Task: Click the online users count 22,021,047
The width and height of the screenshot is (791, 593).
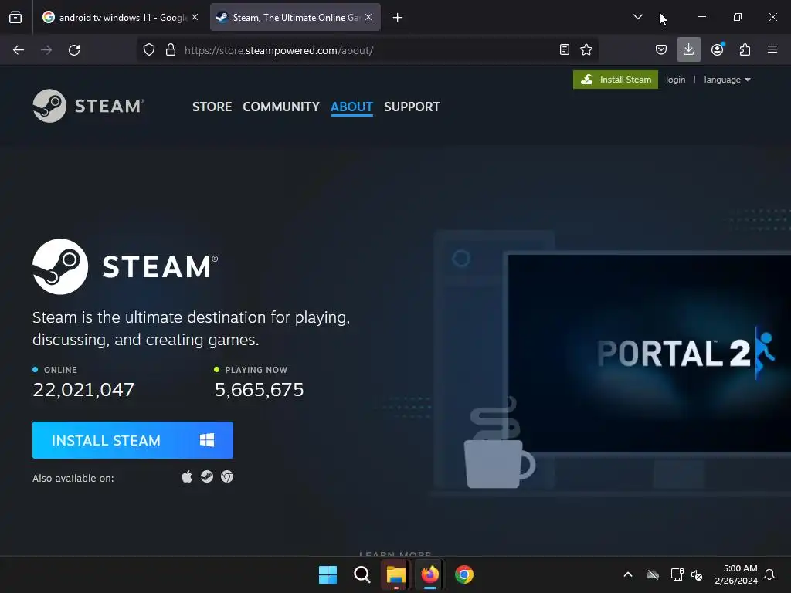Action: (83, 389)
